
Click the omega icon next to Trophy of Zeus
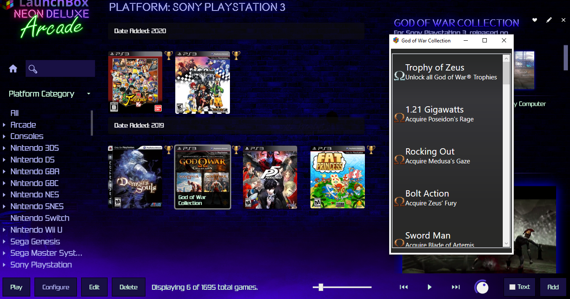399,76
